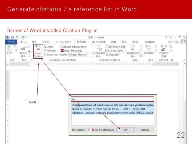Click the vertical scrollbar up arrow
The image size is (192, 144).
click(185, 64)
